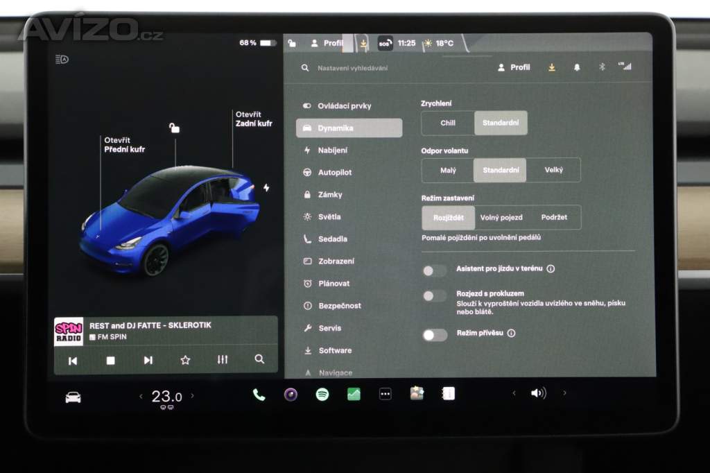
Task: Open the dashcam camera app
Action: (x=291, y=395)
